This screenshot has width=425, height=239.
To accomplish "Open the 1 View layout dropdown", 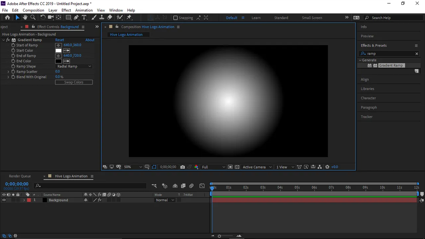I will (285, 167).
